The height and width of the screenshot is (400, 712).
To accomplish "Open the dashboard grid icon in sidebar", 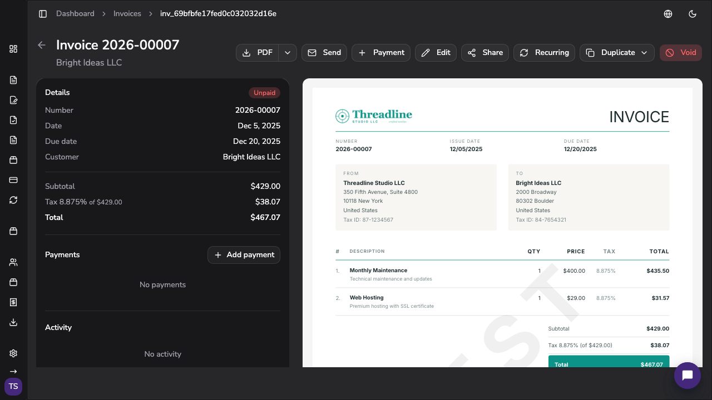I will (13, 49).
